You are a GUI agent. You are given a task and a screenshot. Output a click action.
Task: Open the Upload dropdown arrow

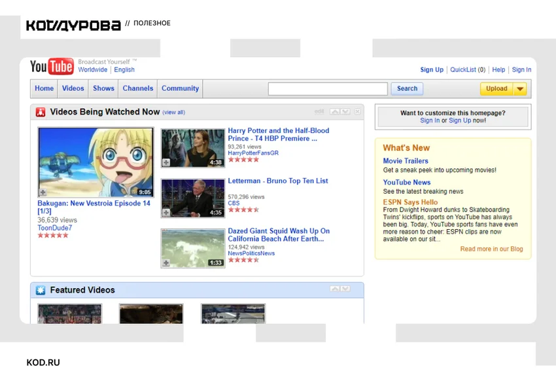pos(520,88)
